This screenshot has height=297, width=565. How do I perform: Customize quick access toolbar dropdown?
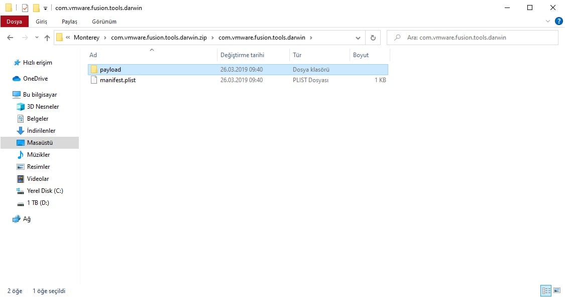[x=45, y=8]
